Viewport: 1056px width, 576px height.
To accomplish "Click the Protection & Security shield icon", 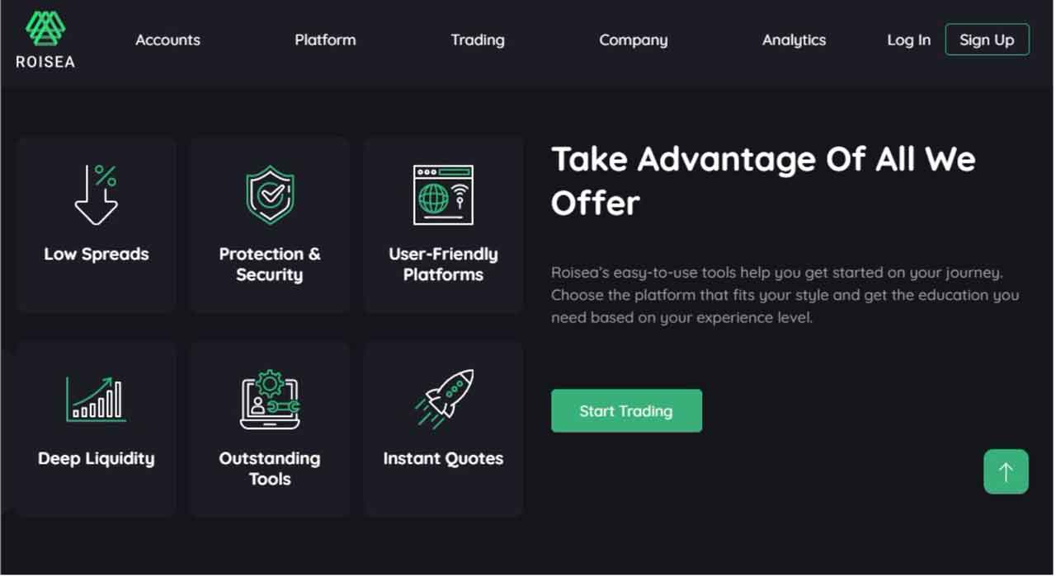I will [270, 194].
